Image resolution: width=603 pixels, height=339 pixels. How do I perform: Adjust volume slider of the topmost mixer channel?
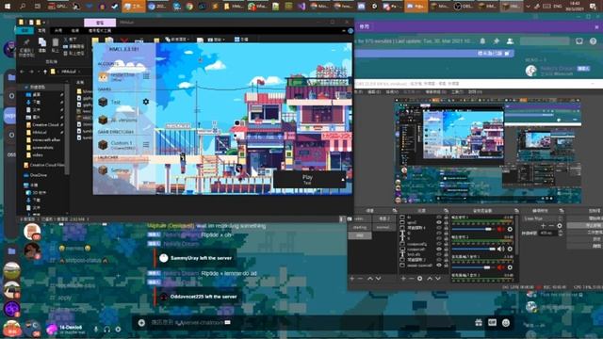pyautogui.click(x=473, y=229)
